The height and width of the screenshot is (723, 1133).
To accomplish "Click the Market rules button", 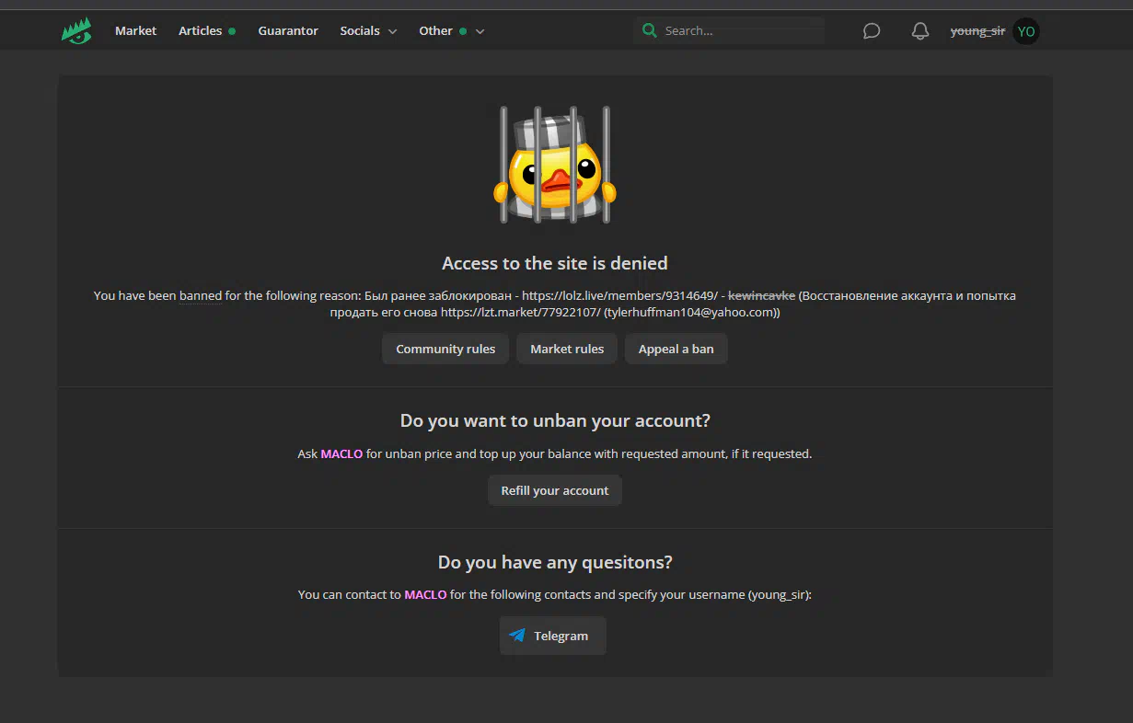I will point(567,349).
